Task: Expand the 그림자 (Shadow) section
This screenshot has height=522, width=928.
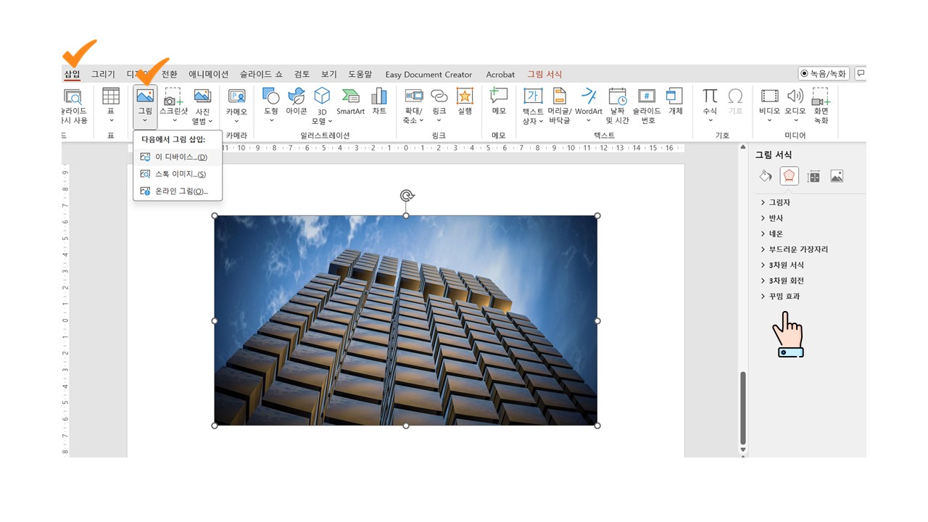Action: [776, 202]
